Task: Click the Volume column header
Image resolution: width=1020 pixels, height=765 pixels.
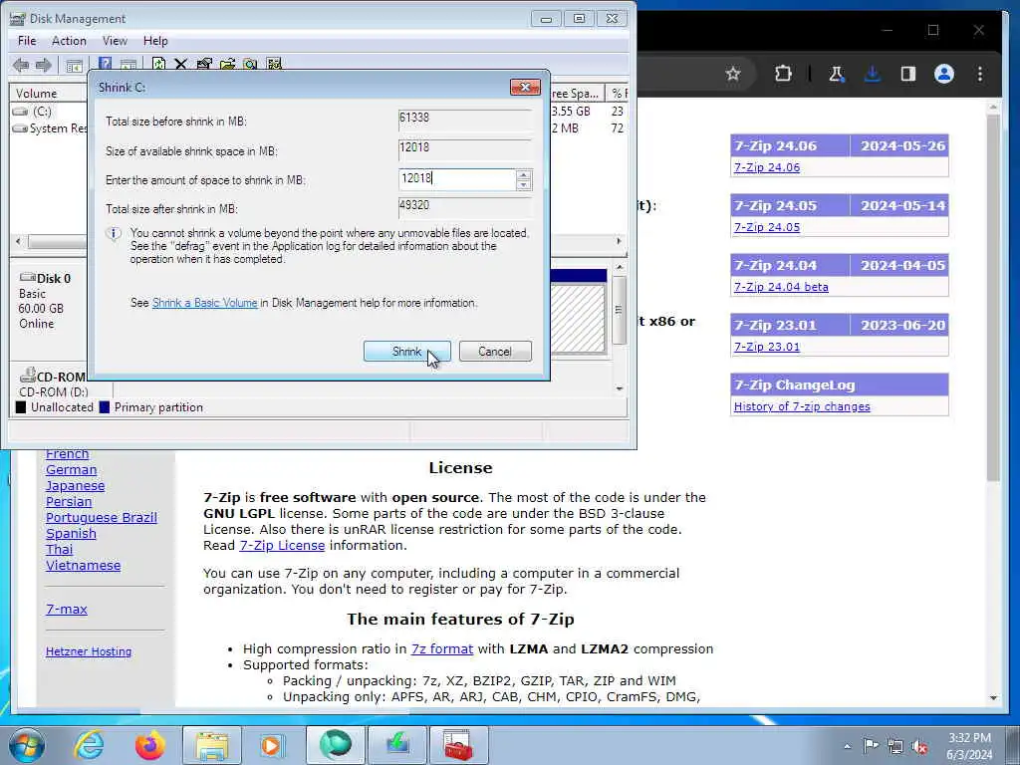Action: (49, 94)
